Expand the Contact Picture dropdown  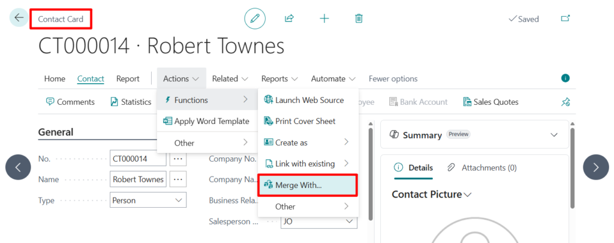point(468,195)
